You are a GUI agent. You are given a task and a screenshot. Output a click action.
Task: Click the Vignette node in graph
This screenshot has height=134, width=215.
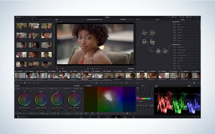pyautogui.click(x=158, y=51)
